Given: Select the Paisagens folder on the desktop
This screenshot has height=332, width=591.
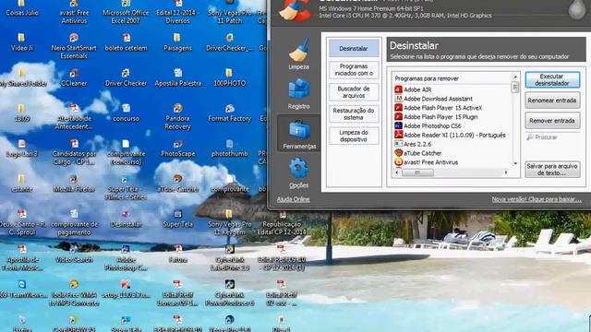Looking at the screenshot, I should (x=177, y=41).
